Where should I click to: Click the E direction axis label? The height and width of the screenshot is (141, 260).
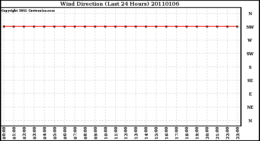click(250, 94)
